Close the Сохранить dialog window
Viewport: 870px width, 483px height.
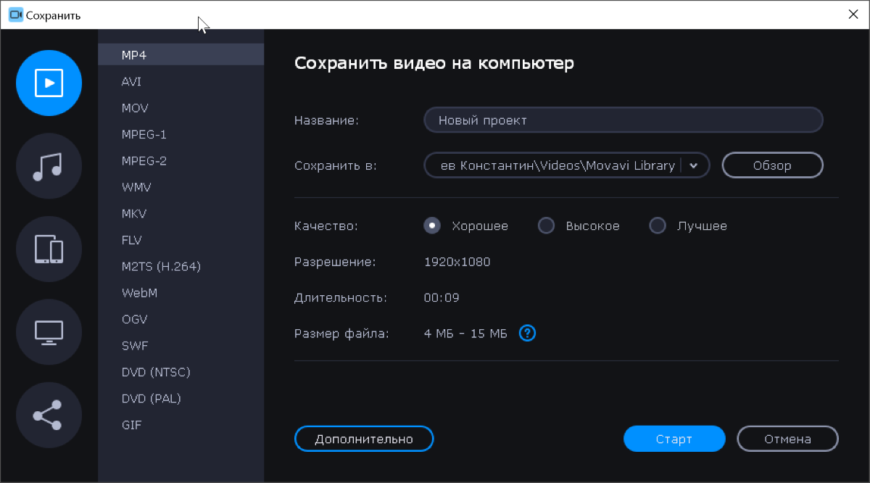853,15
